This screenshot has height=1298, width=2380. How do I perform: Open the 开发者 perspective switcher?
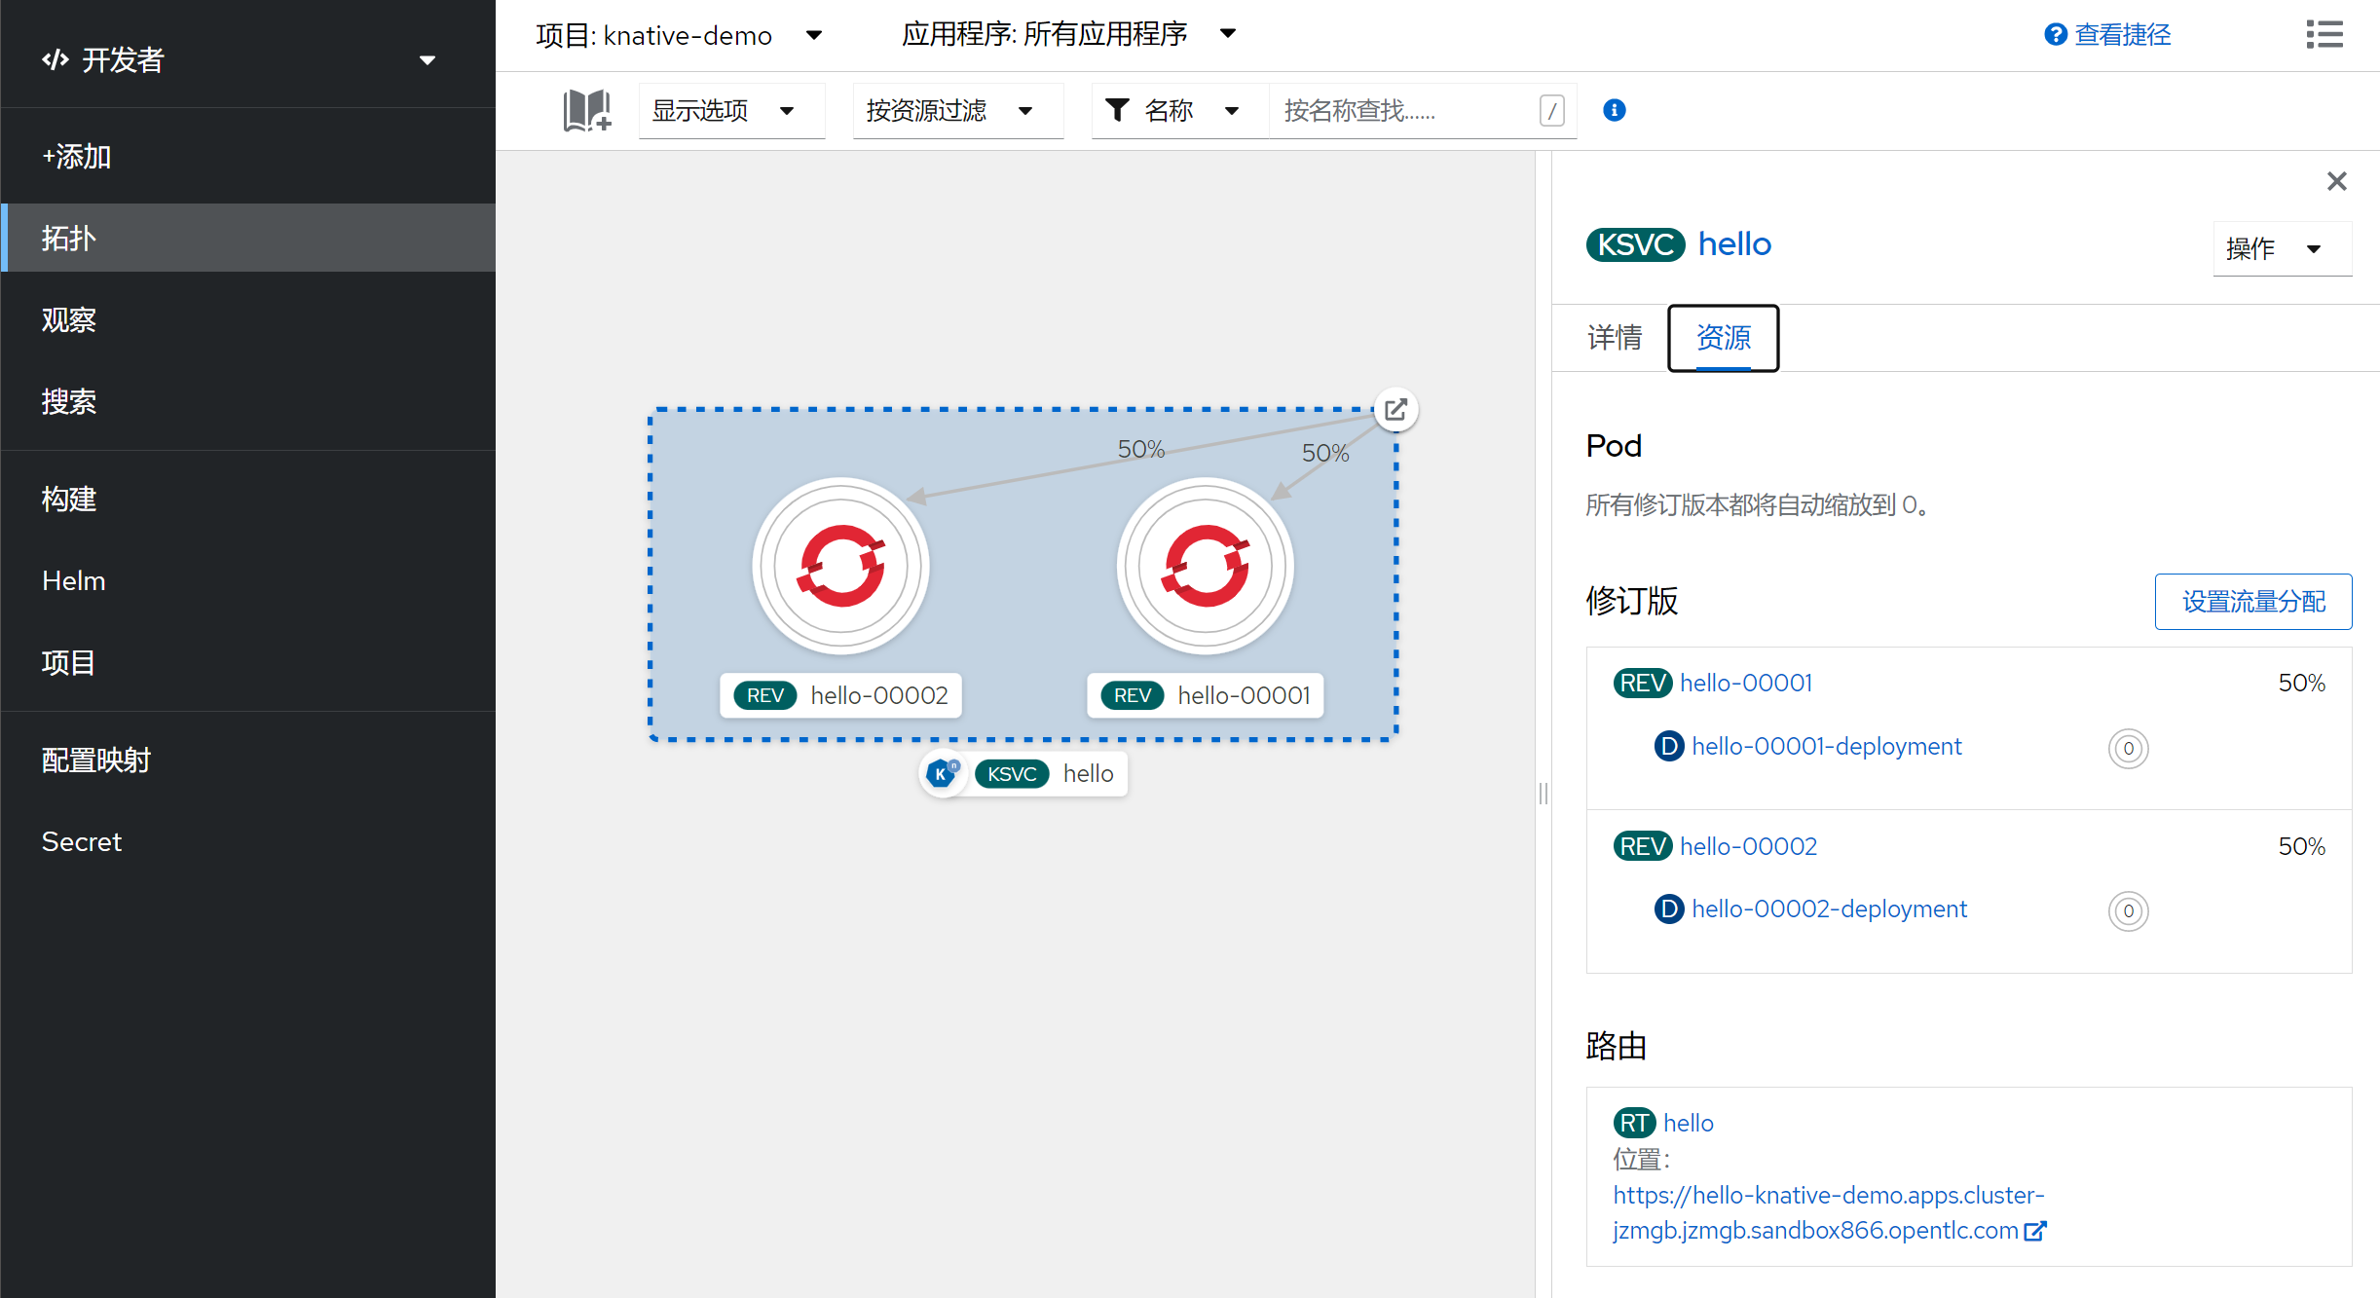point(247,59)
